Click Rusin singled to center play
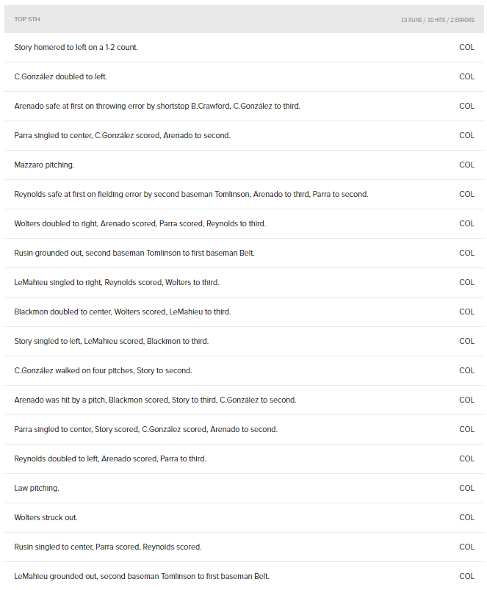The width and height of the screenshot is (487, 590). tap(107, 547)
